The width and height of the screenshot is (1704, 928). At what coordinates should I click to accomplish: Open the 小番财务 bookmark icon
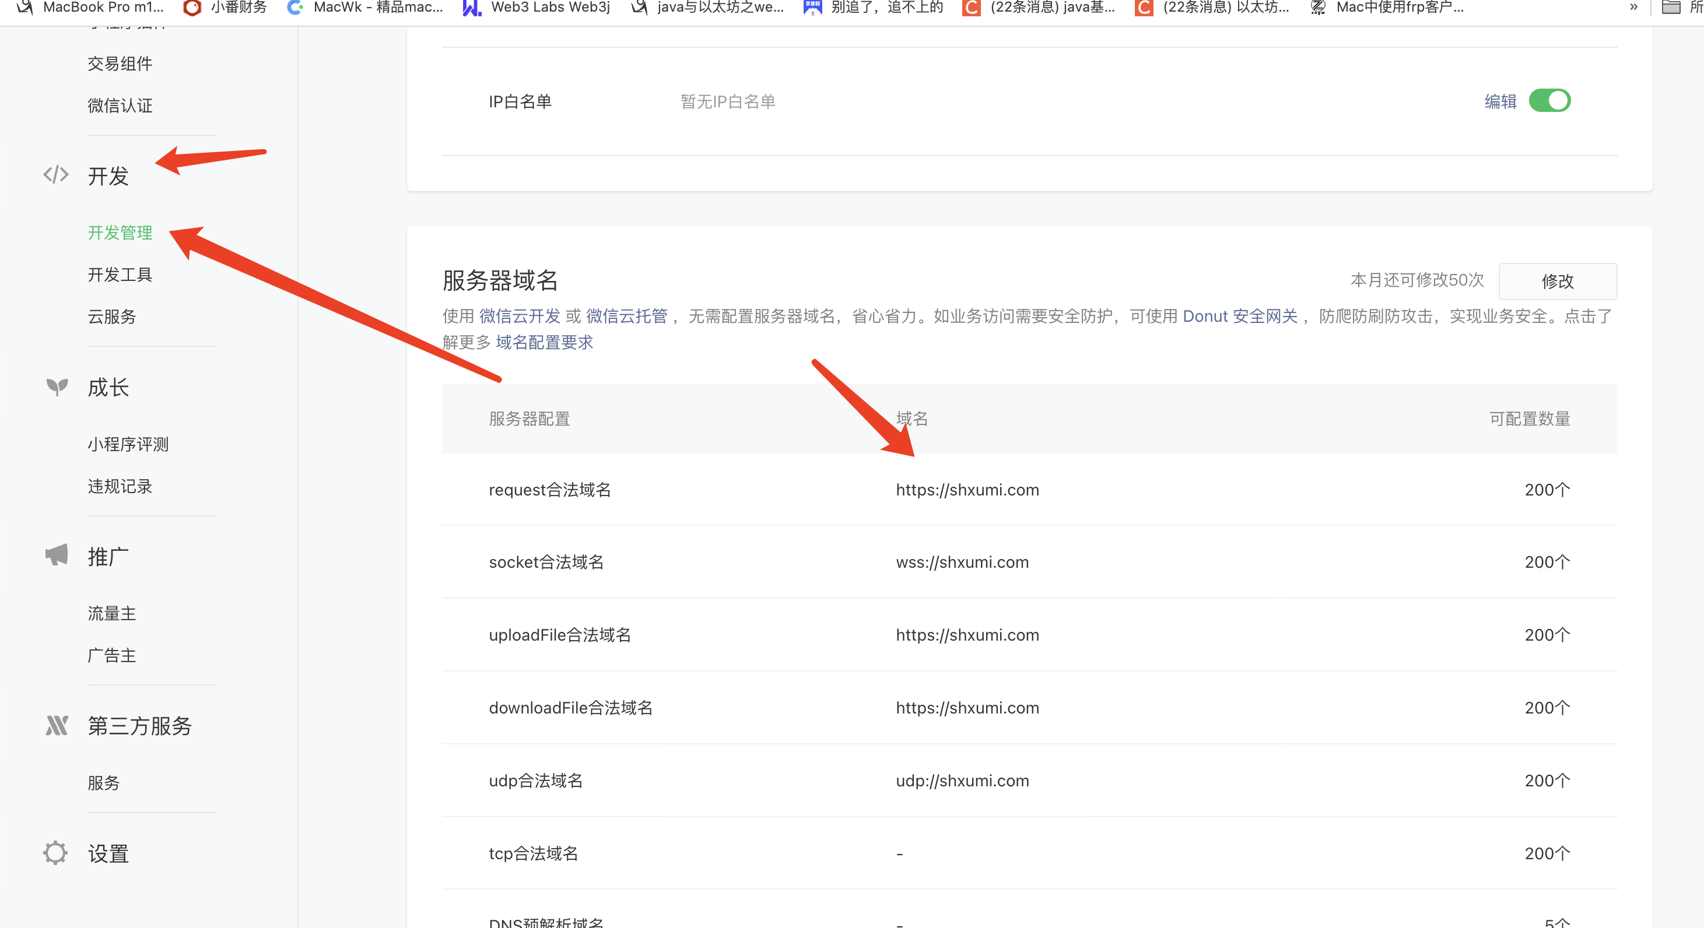tap(192, 7)
